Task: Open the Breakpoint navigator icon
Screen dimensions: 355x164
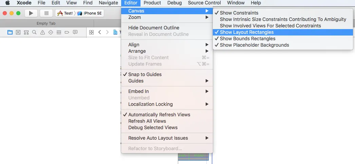Action: coord(67,32)
